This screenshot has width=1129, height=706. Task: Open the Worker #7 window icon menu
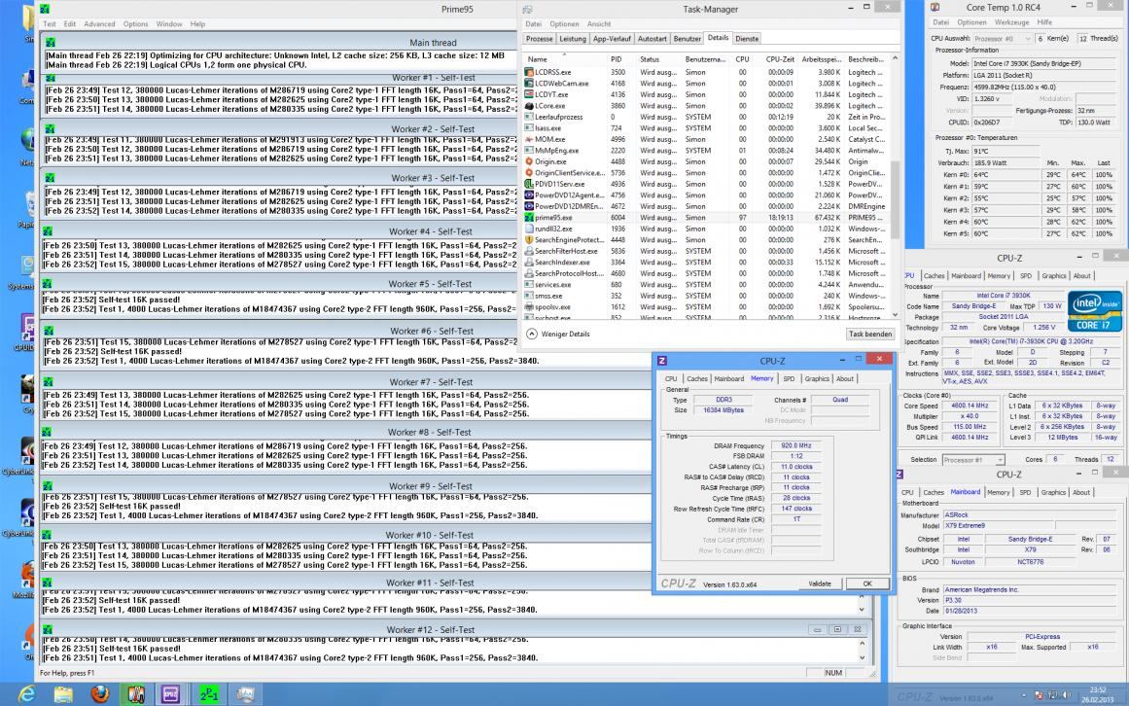coord(49,382)
